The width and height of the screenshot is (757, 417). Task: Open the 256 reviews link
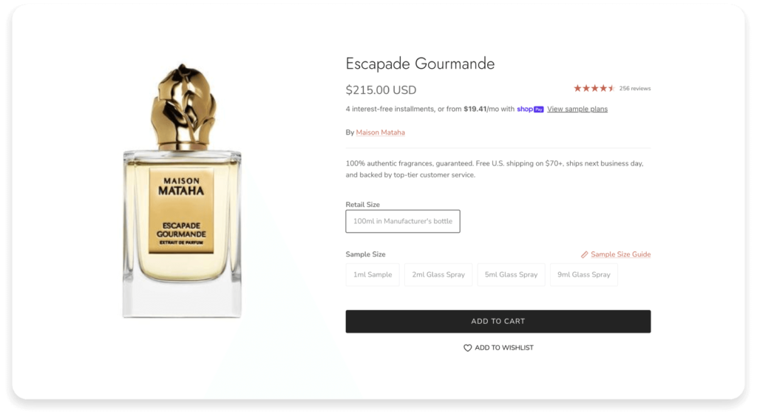tap(635, 88)
